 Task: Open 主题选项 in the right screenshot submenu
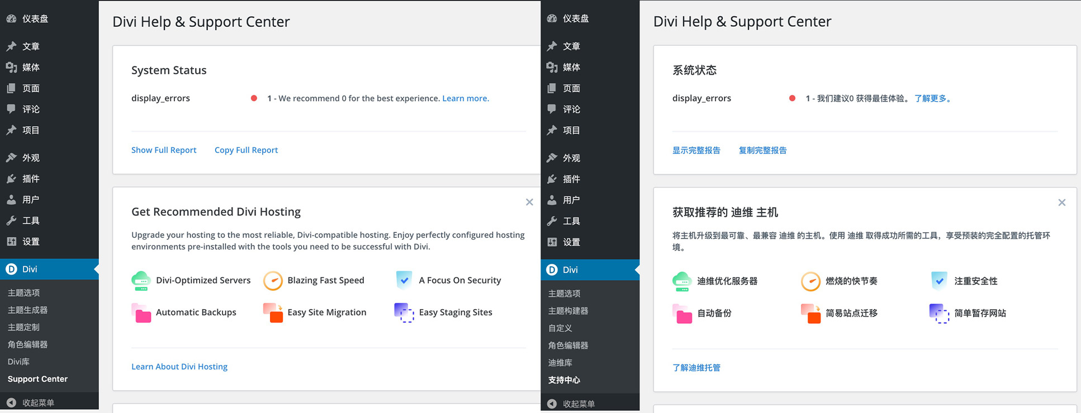coord(564,294)
